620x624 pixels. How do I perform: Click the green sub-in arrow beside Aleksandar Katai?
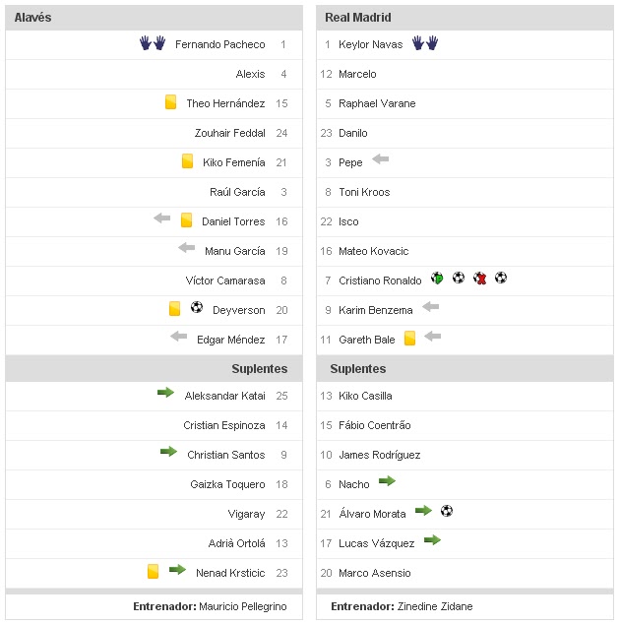click(x=165, y=393)
